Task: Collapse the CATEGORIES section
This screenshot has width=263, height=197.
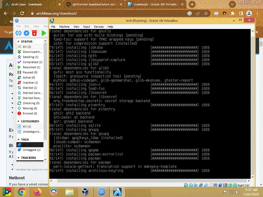Action: click(18, 121)
